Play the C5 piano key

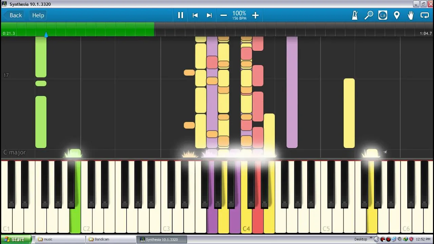(x=326, y=220)
